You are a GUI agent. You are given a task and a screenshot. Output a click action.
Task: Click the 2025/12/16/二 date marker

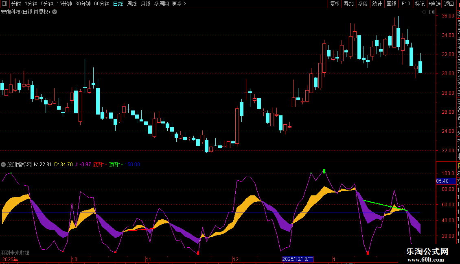[298, 259]
